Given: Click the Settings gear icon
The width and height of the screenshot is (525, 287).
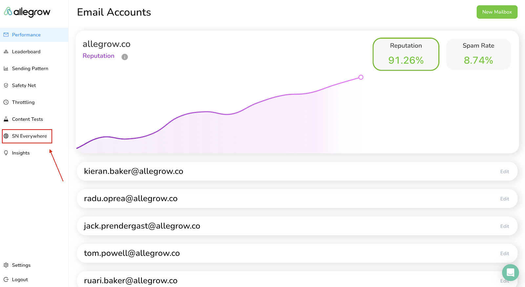Looking at the screenshot, I should pyautogui.click(x=6, y=265).
